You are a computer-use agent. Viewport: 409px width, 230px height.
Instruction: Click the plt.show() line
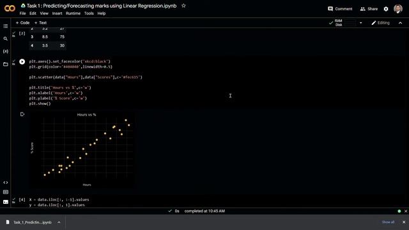tap(40, 103)
